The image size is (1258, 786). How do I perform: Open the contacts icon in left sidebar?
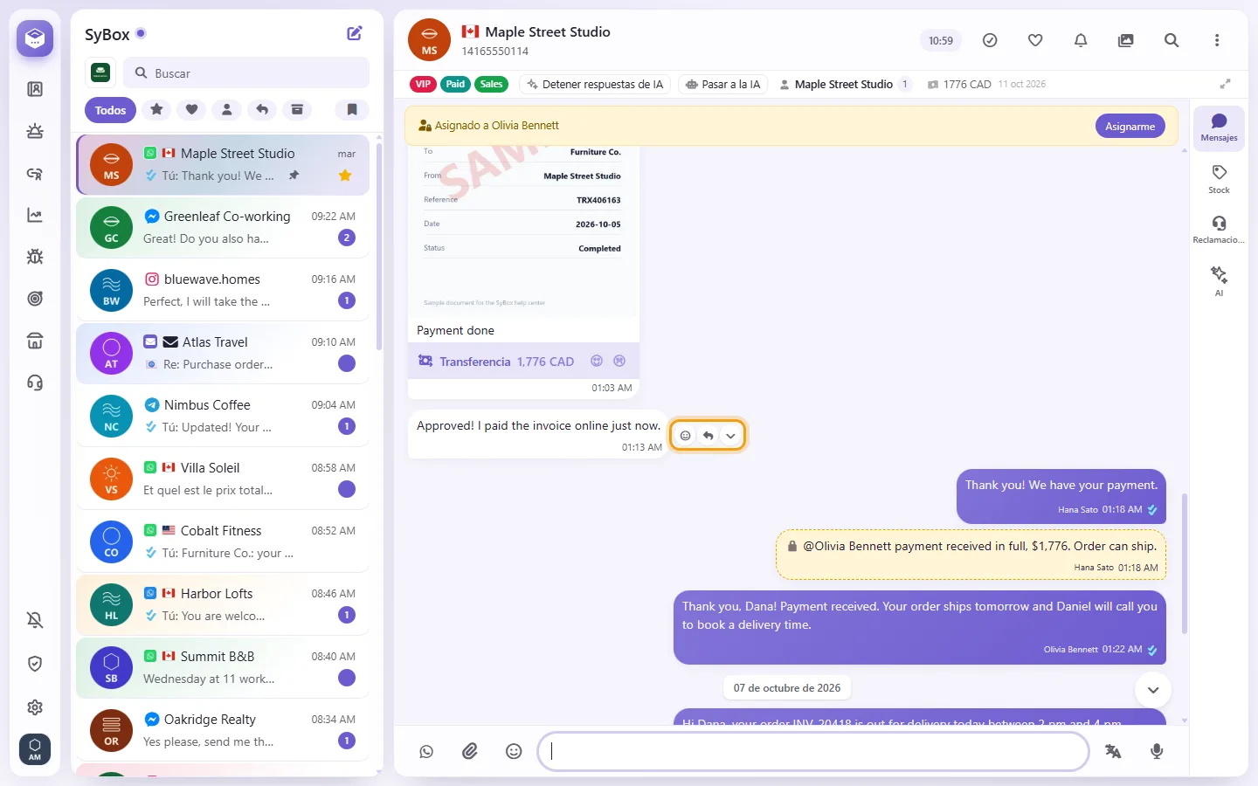pyautogui.click(x=35, y=89)
